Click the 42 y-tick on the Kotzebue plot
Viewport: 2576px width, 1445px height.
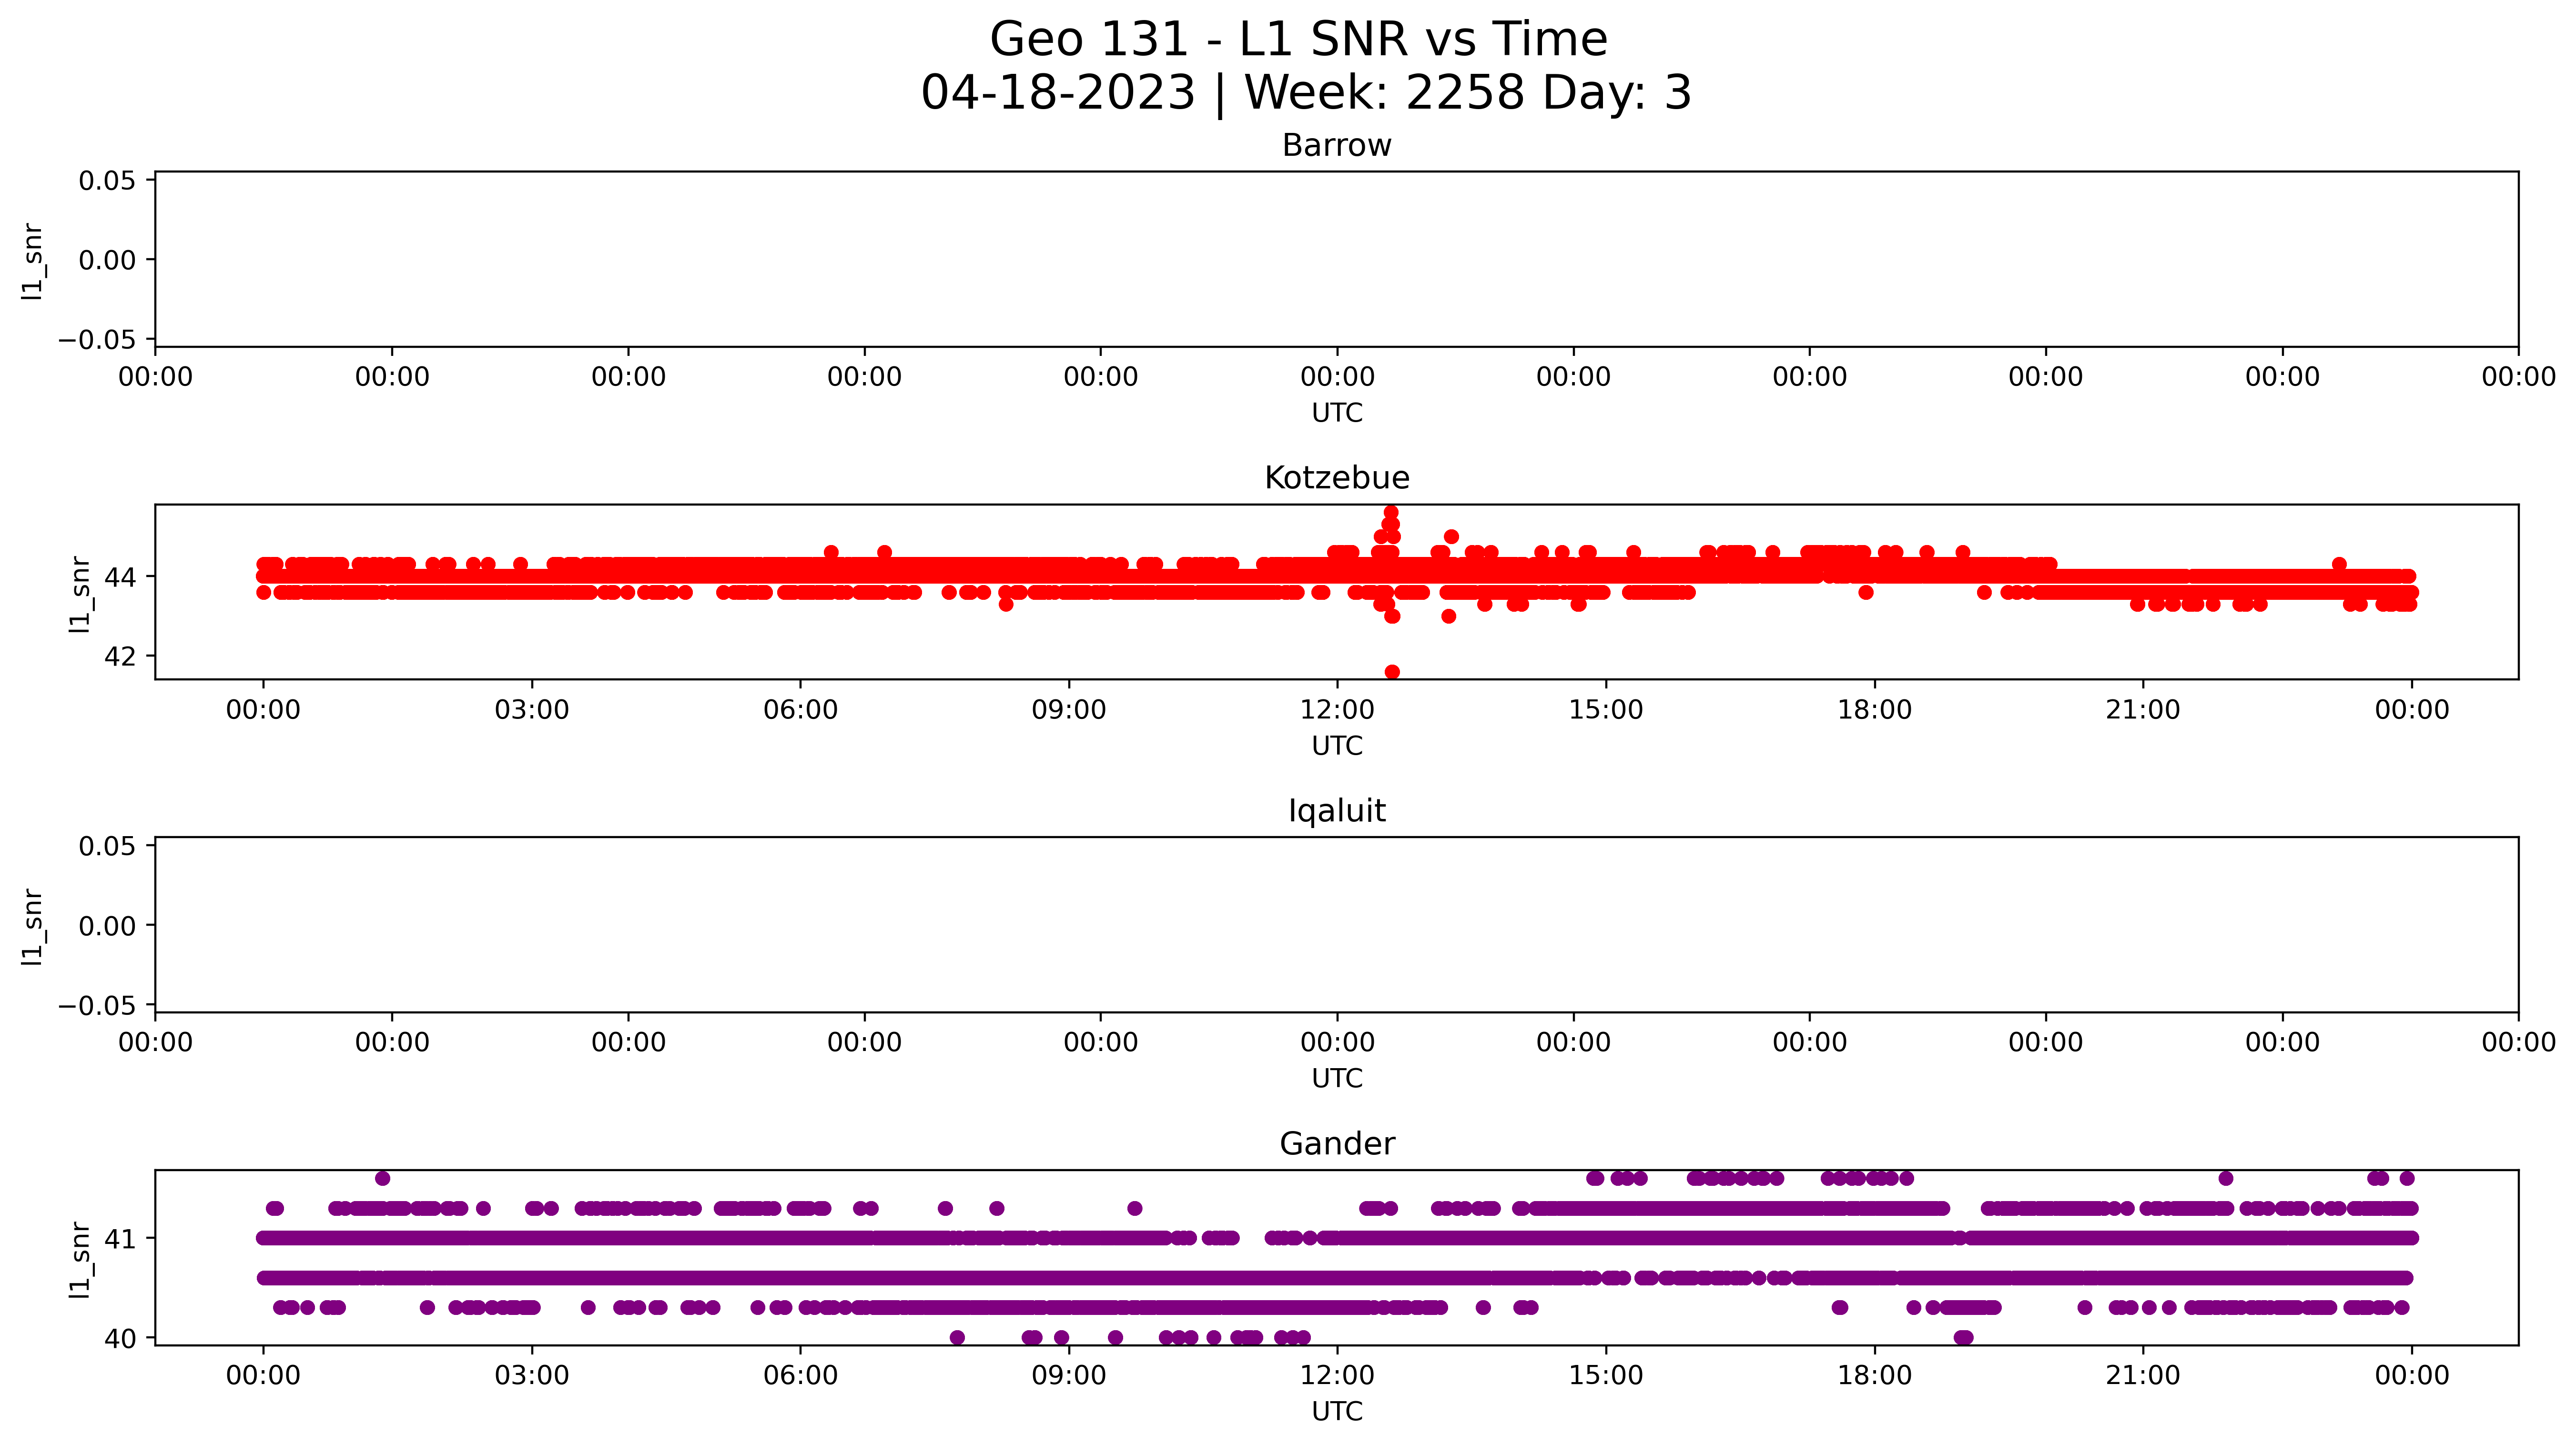(x=120, y=657)
